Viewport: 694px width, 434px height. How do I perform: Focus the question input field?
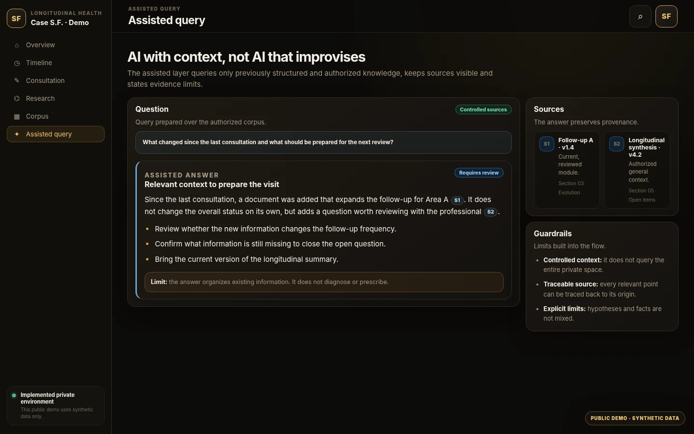tap(323, 142)
